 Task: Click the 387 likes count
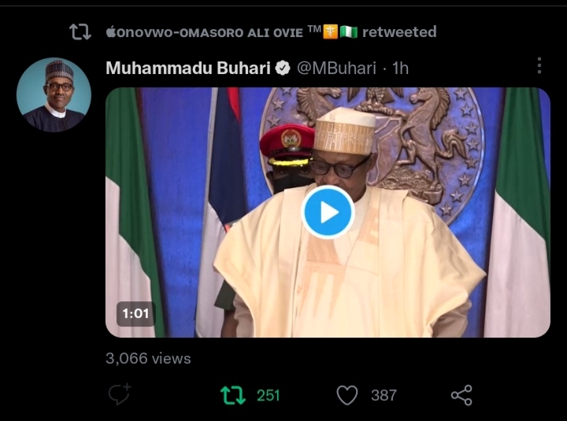[384, 395]
